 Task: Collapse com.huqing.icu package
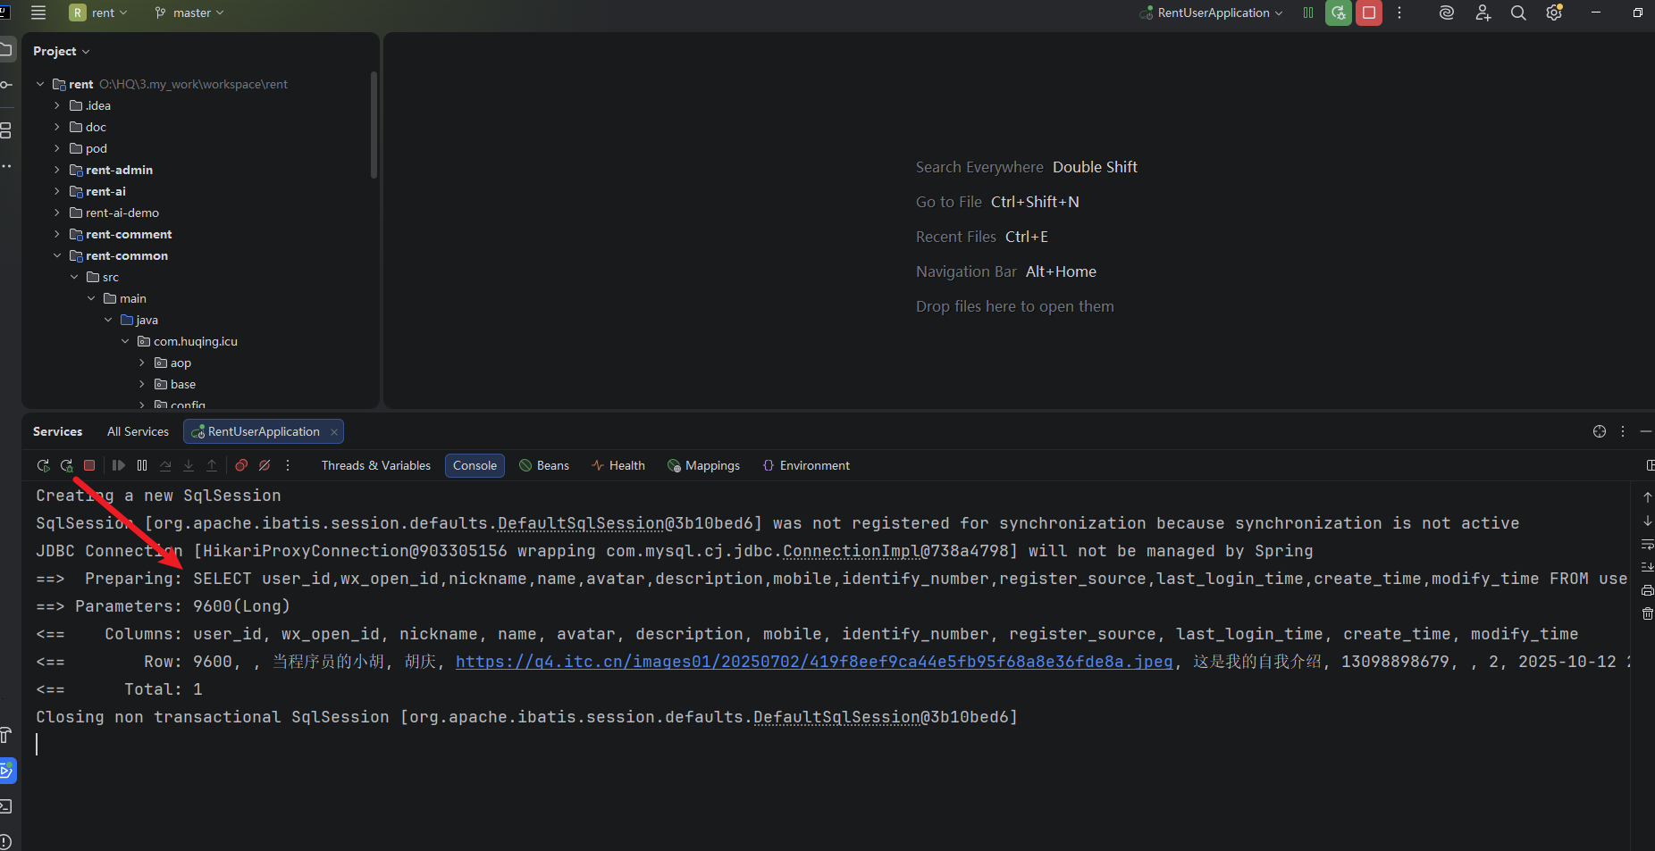click(125, 341)
